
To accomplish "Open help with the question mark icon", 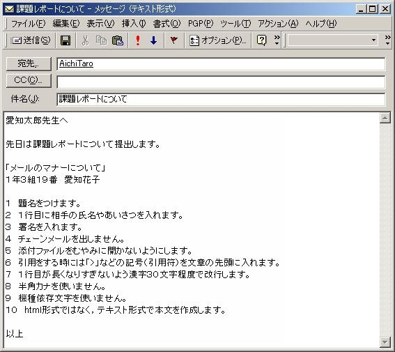I will click(261, 40).
